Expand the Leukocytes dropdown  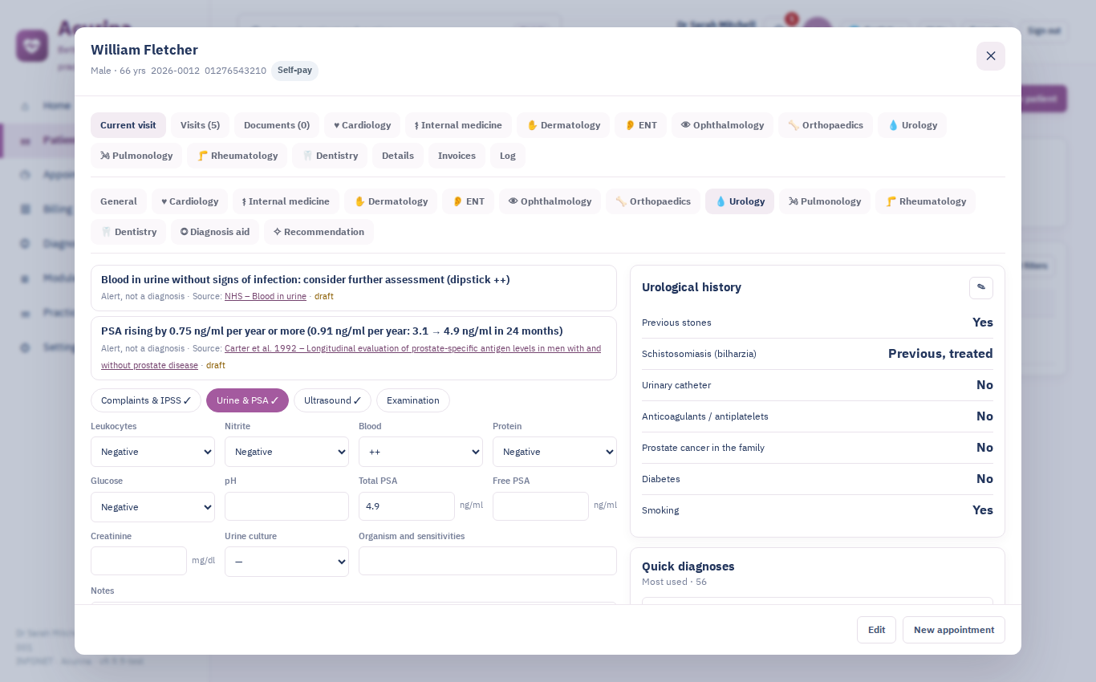(x=152, y=452)
